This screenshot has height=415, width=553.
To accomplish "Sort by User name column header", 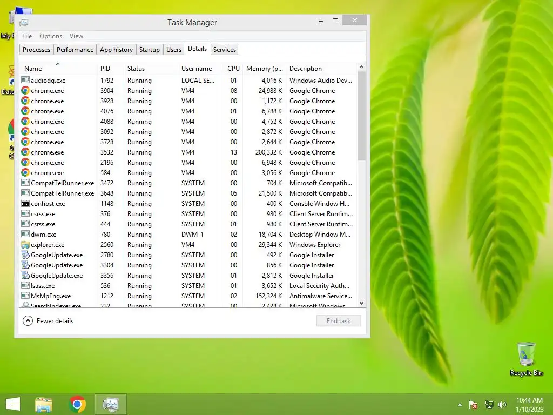I will 200,69.
